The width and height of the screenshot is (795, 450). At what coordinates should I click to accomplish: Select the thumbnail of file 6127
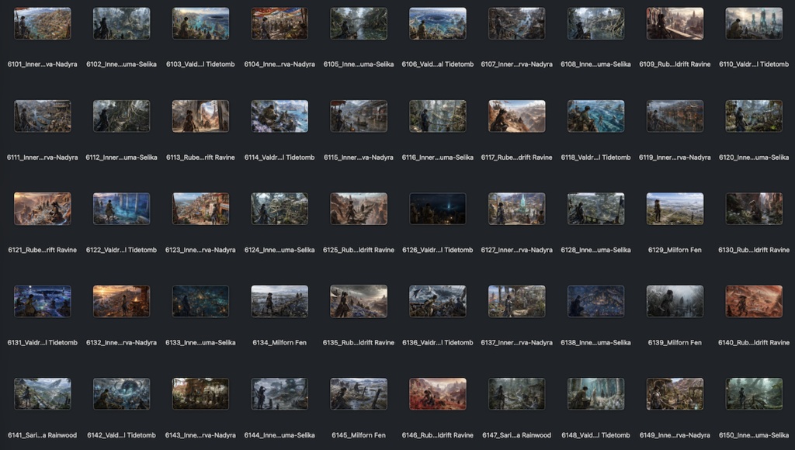tap(516, 209)
